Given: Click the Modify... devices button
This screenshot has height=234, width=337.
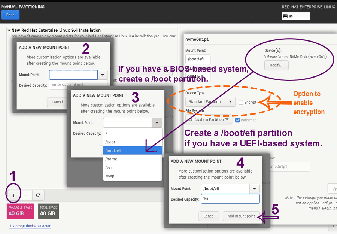Looking at the screenshot, I should pos(276,65).
